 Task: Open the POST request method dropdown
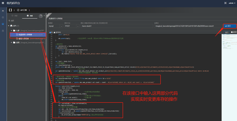click(x=72, y=26)
